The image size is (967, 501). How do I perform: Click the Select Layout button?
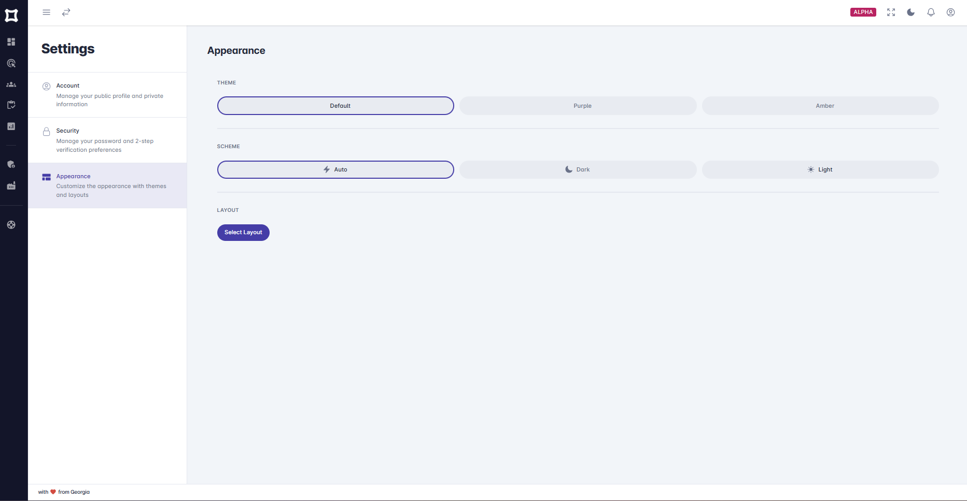point(243,232)
